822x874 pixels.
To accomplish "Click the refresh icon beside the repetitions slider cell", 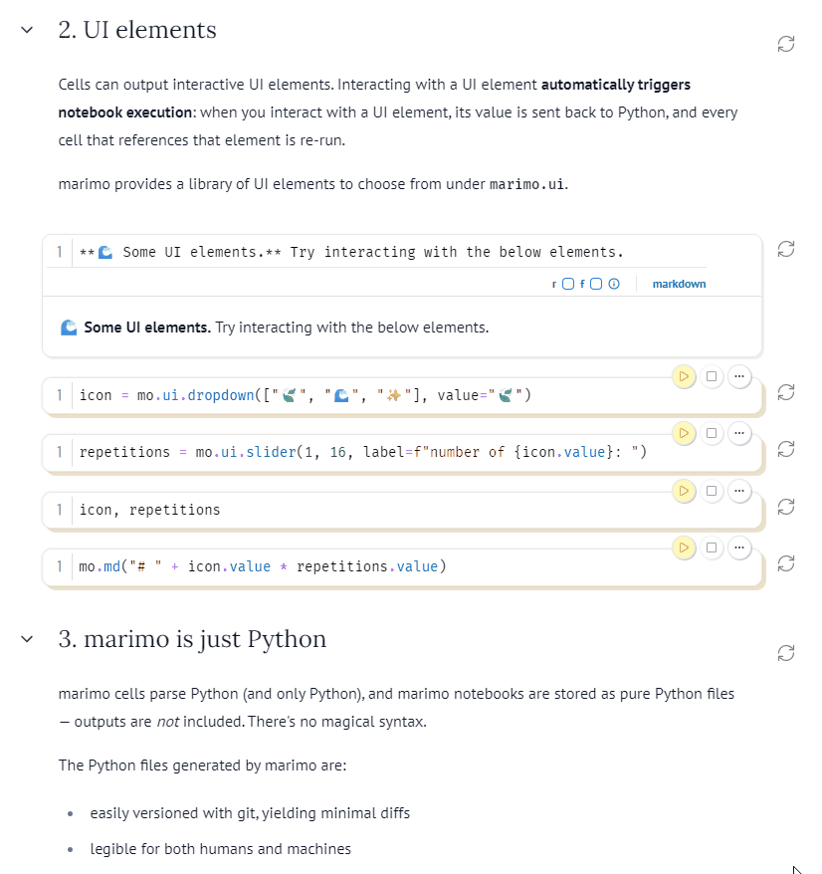I will tap(785, 449).
